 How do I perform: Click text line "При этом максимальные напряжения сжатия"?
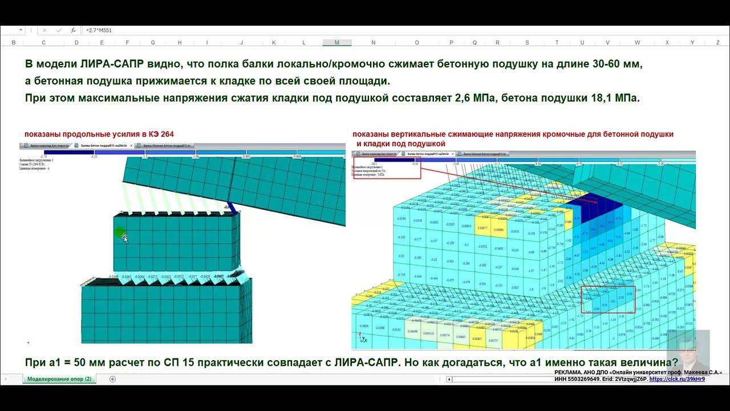click(332, 98)
